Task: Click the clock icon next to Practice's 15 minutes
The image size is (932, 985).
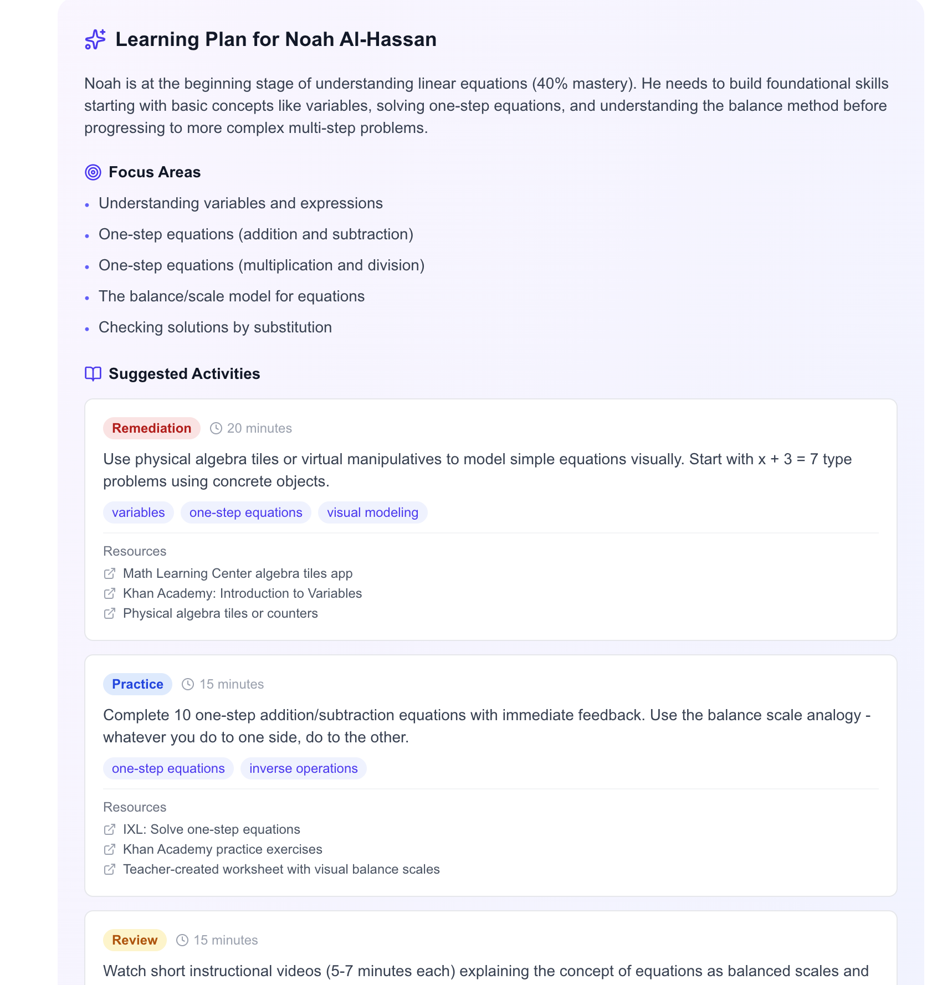Action: 188,684
